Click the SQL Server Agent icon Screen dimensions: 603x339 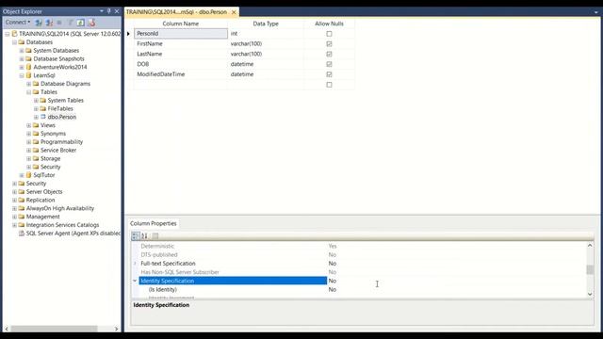(x=22, y=234)
